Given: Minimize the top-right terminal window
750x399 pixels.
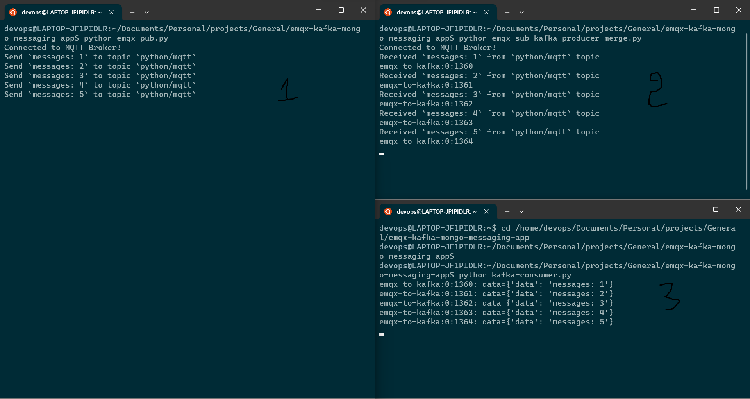Looking at the screenshot, I should [x=694, y=10].
